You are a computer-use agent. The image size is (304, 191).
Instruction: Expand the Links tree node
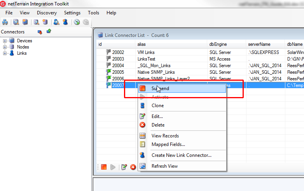coord(5,53)
